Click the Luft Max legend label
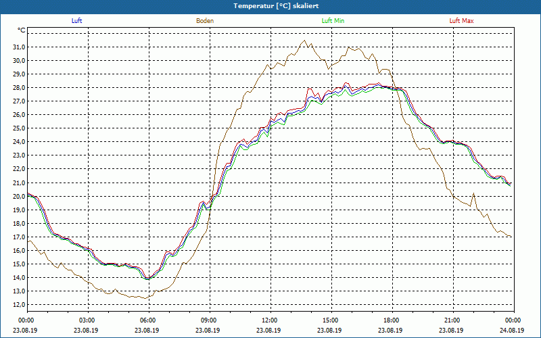Image resolution: width=541 pixels, height=338 pixels. point(461,21)
